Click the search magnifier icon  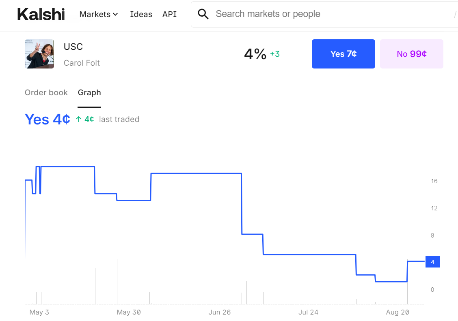(x=203, y=14)
